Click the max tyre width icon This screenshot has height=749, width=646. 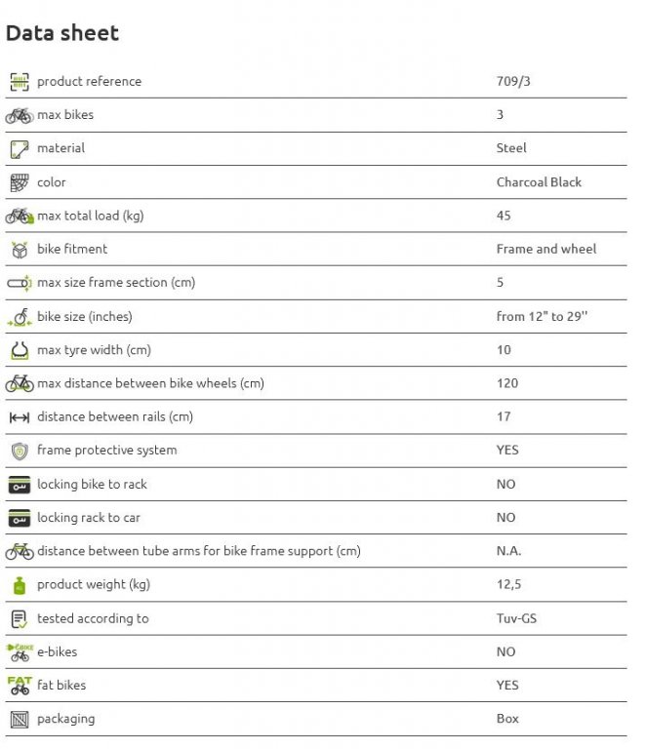[x=20, y=350]
